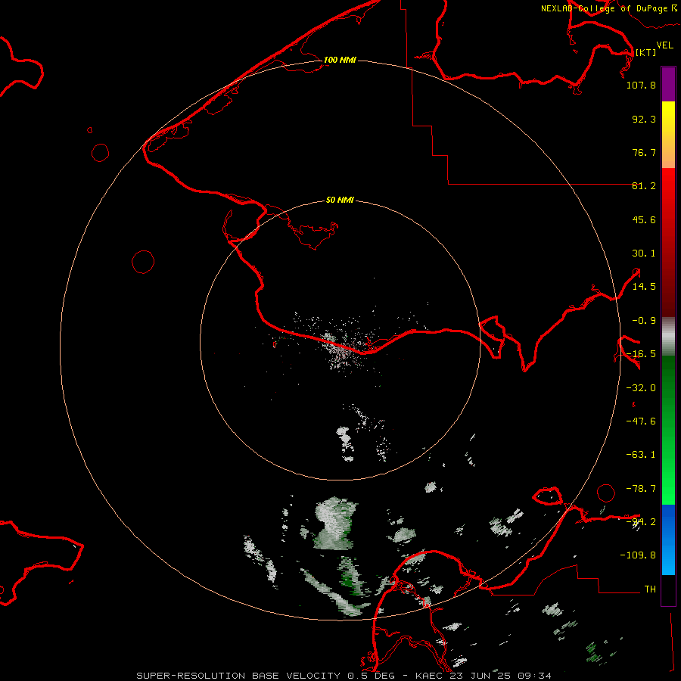Screen dimensions: 681x681
Task: Click the 09:34 timestamp in the caption
Action: (x=535, y=676)
